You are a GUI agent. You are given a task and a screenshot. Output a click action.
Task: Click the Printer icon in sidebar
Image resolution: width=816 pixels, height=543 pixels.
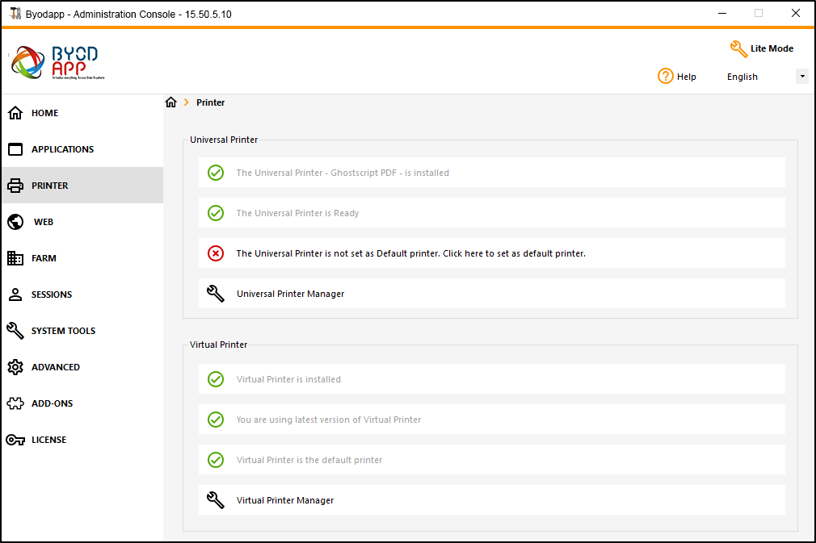pos(15,186)
